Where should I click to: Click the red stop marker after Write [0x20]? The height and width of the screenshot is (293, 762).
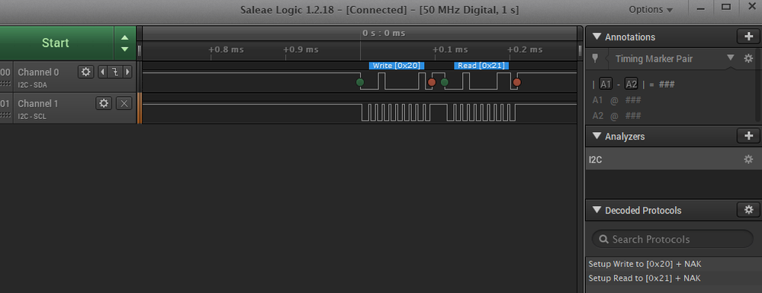[x=432, y=82]
